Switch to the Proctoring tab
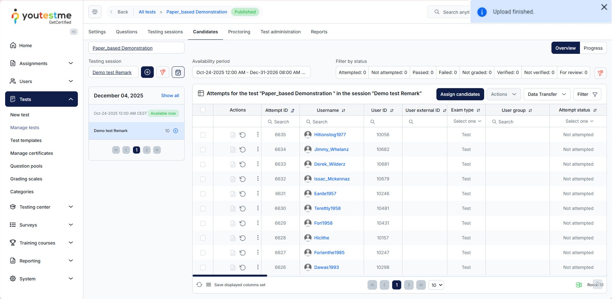 (x=239, y=32)
